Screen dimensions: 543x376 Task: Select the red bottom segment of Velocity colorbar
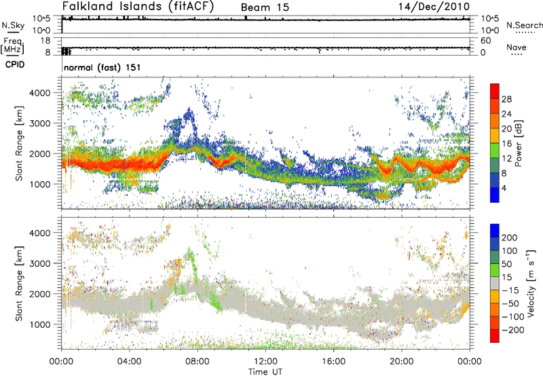(x=495, y=336)
